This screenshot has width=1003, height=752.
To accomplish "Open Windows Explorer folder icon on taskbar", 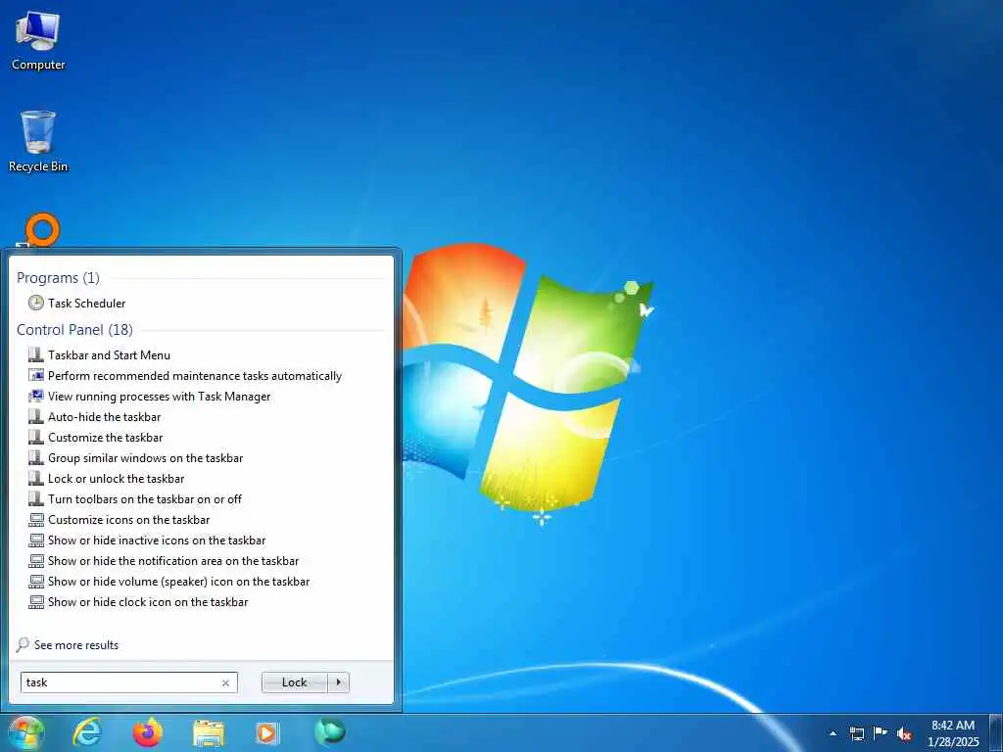I will tap(209, 733).
